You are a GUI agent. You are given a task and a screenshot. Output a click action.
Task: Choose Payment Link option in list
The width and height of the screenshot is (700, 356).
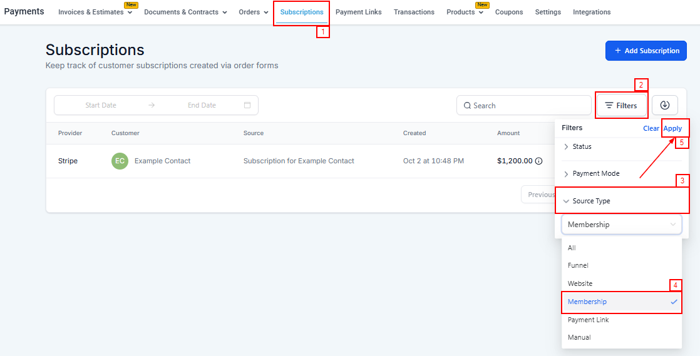(x=588, y=320)
